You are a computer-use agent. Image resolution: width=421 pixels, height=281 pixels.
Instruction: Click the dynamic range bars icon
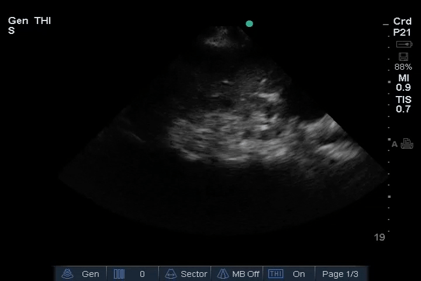coord(119,274)
